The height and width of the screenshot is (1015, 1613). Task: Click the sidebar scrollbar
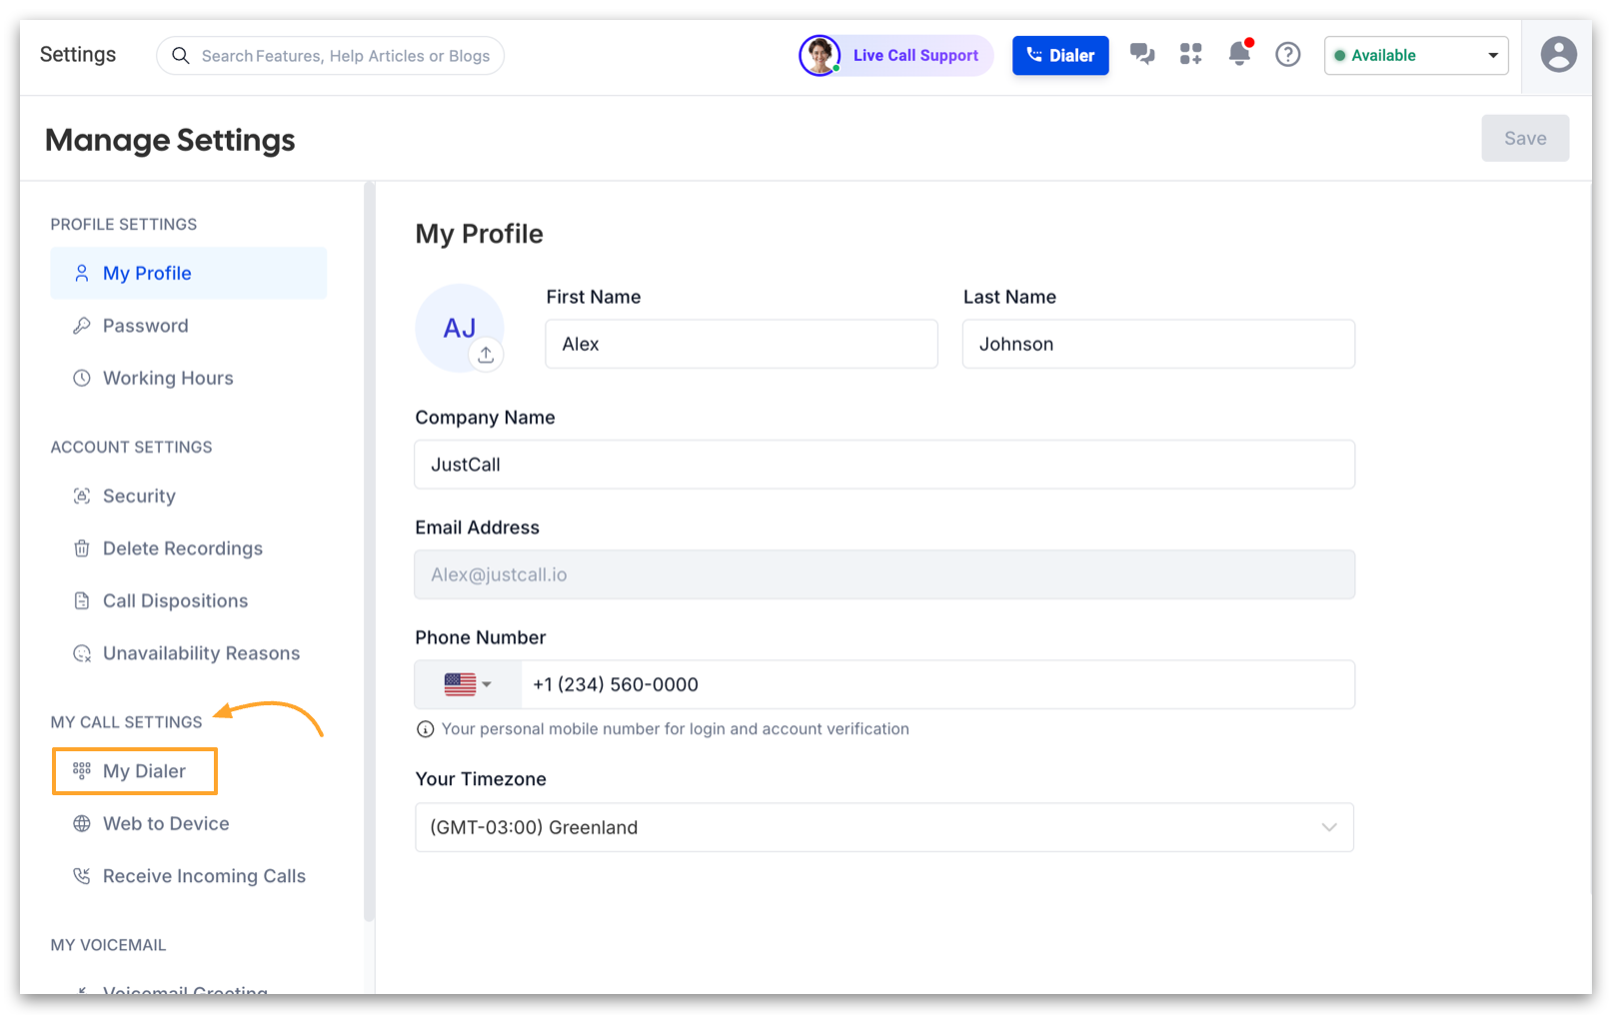(369, 551)
